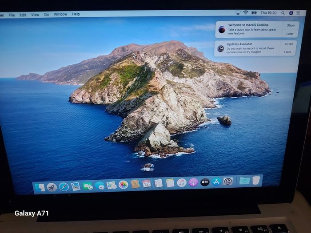Click Show on Welcome to macOS Catalina notification
This screenshot has height=233, width=311.
pyautogui.click(x=291, y=25)
